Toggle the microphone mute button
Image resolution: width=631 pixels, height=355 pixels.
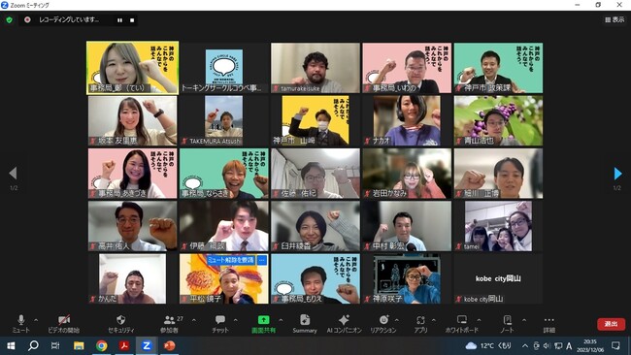pos(21,320)
